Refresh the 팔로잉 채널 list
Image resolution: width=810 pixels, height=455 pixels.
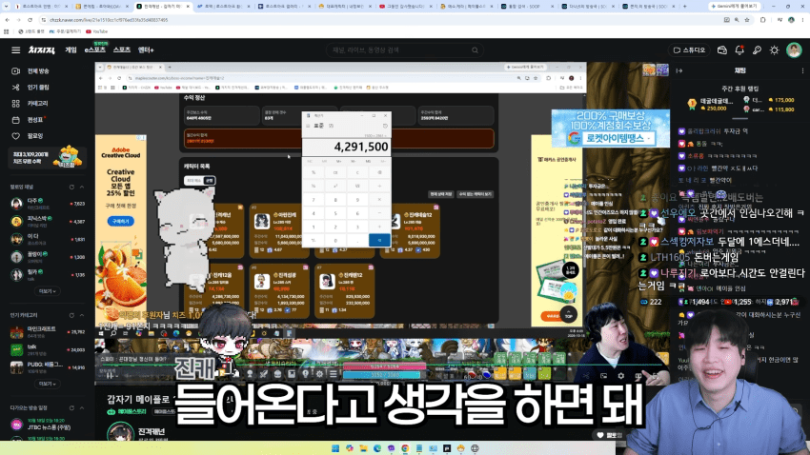(71, 187)
